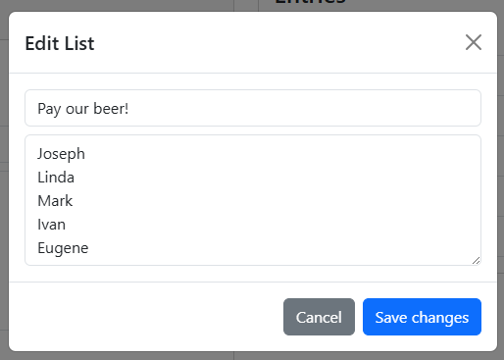Image resolution: width=504 pixels, height=360 pixels.
Task: Click the "Edit List" dialog heading
Action: [60, 43]
